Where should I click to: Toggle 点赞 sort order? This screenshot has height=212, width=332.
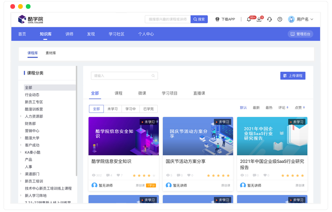pyautogui.click(x=300, y=108)
